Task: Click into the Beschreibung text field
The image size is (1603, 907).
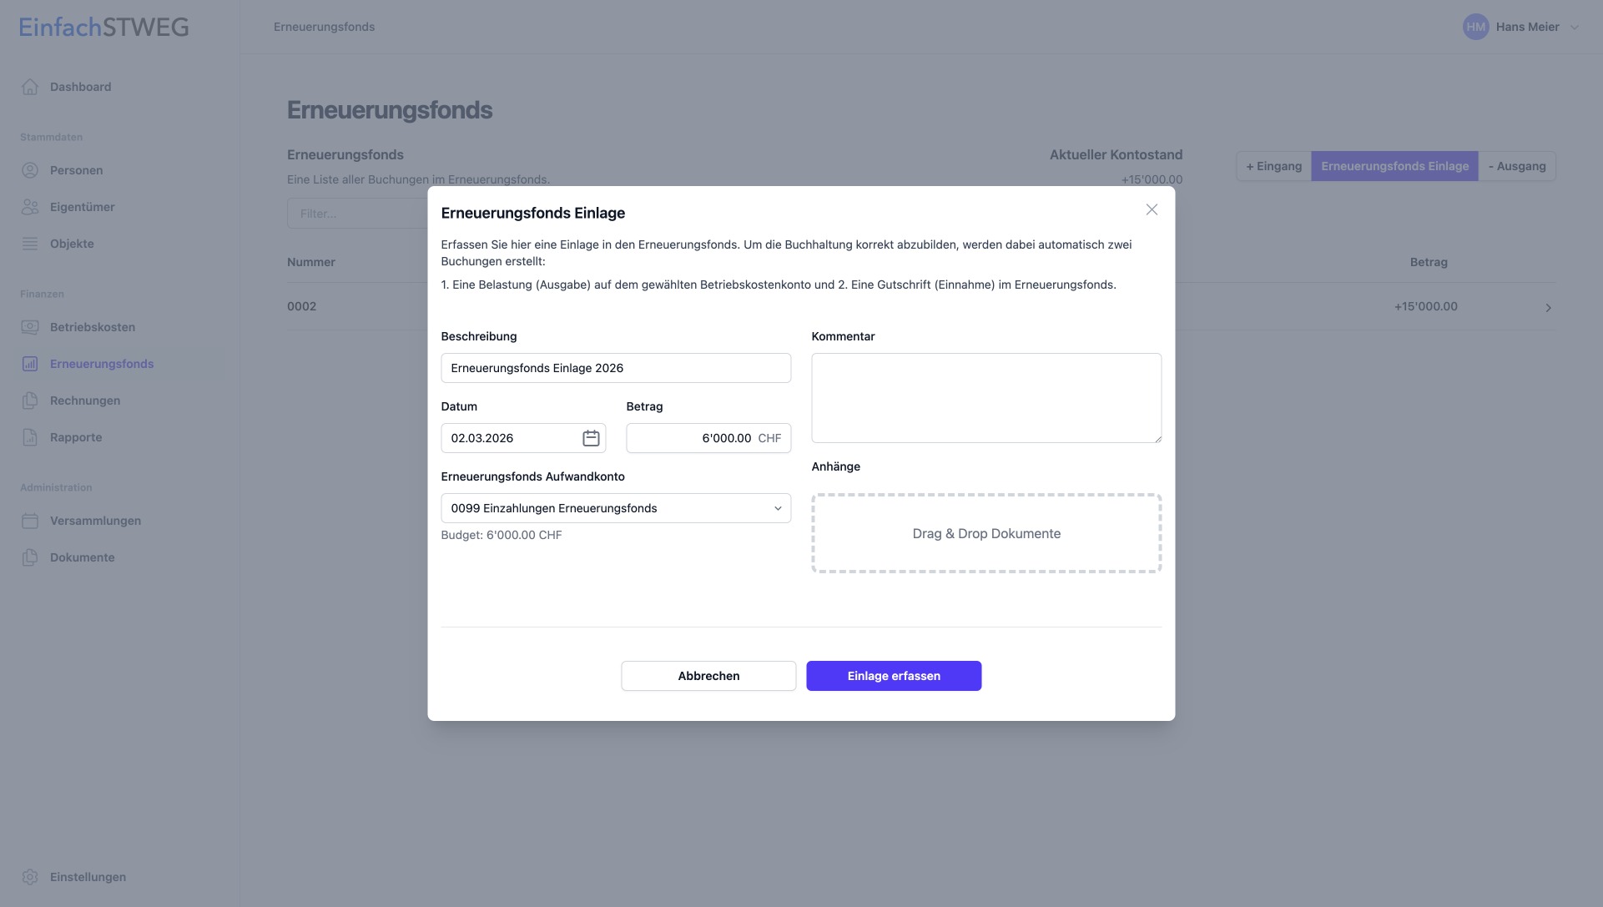Action: tap(616, 368)
